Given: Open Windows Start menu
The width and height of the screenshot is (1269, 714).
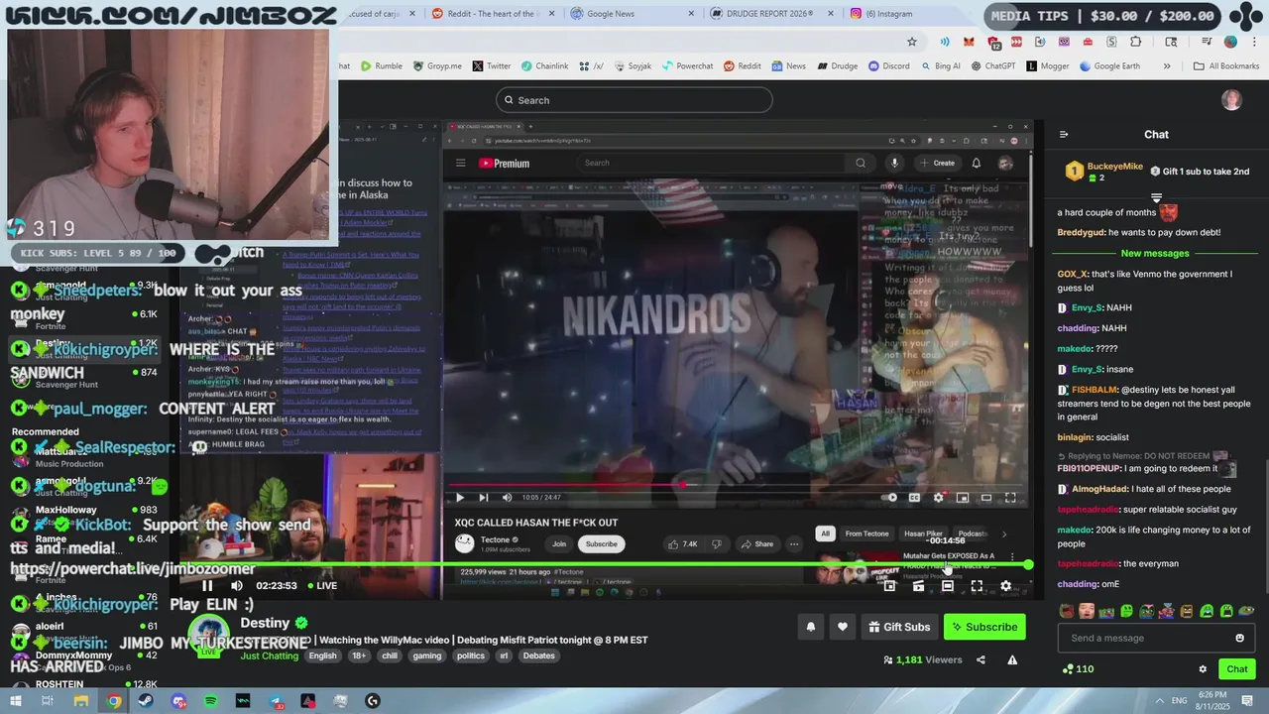Looking at the screenshot, I should 17,701.
